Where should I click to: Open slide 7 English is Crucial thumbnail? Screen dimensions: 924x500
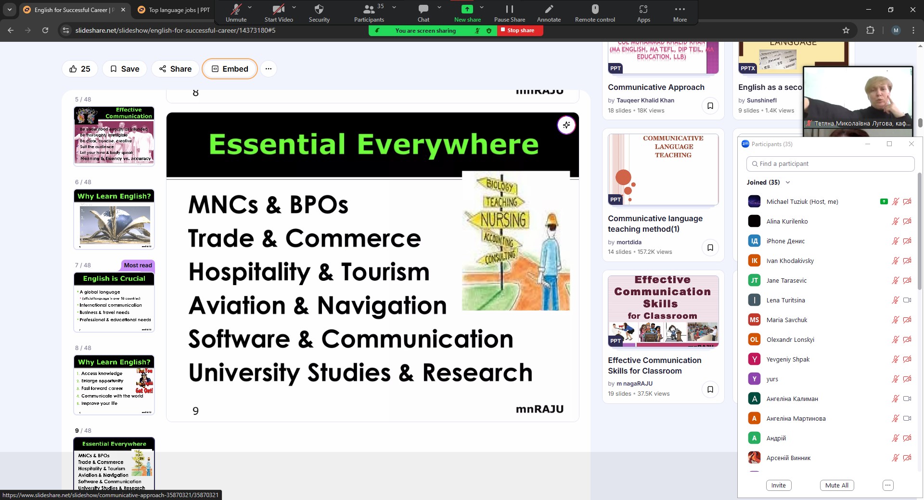point(114,302)
